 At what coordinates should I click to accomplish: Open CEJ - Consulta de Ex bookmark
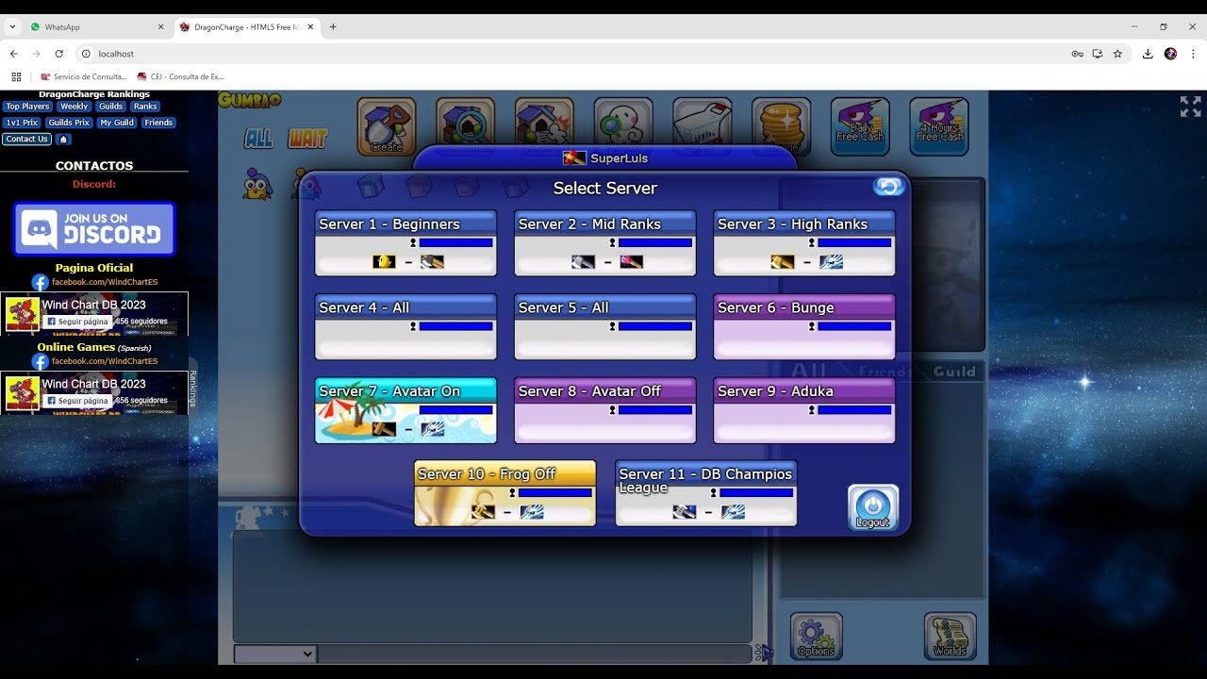click(x=181, y=76)
